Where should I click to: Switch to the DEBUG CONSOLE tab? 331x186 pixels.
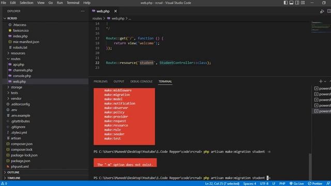141,82
